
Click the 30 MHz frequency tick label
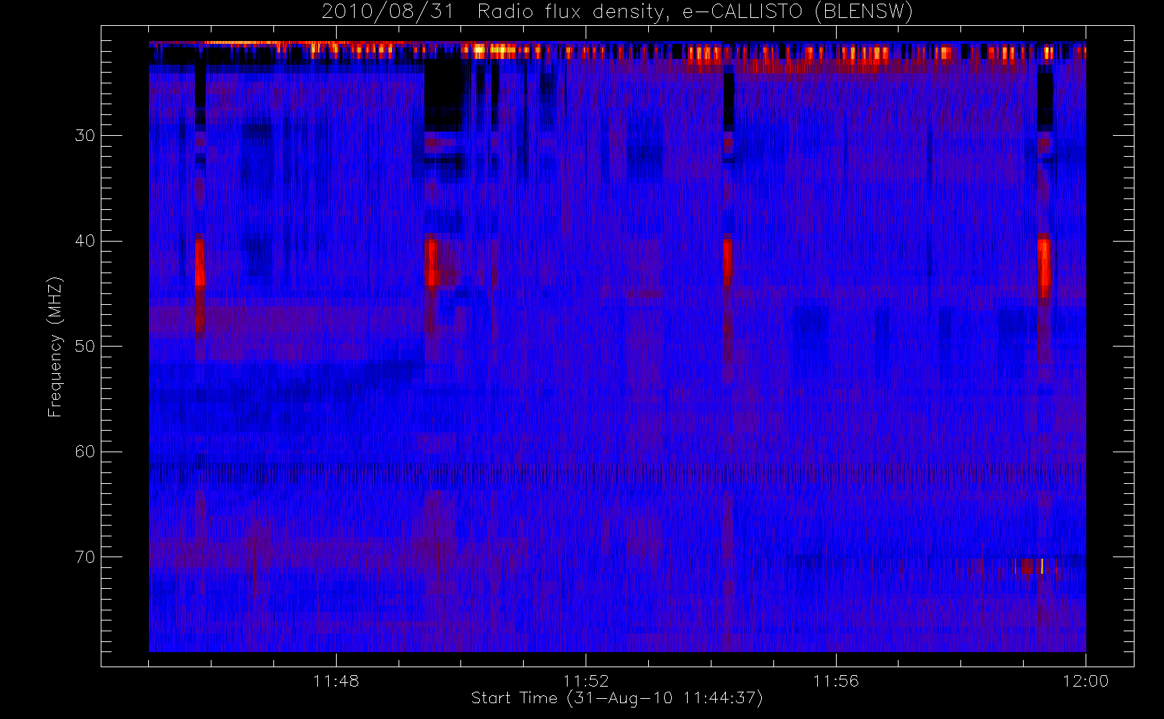pyautogui.click(x=85, y=136)
